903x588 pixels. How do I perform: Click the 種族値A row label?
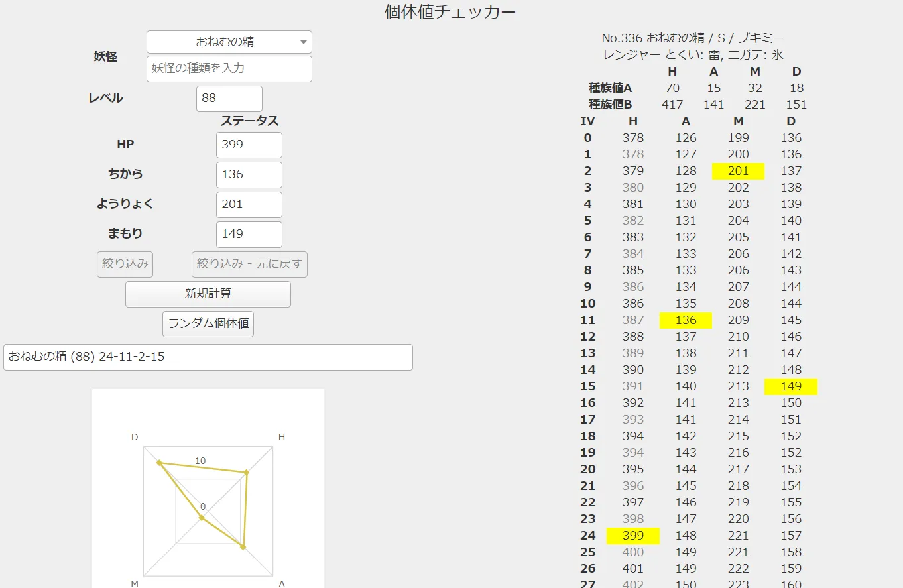[x=610, y=88]
